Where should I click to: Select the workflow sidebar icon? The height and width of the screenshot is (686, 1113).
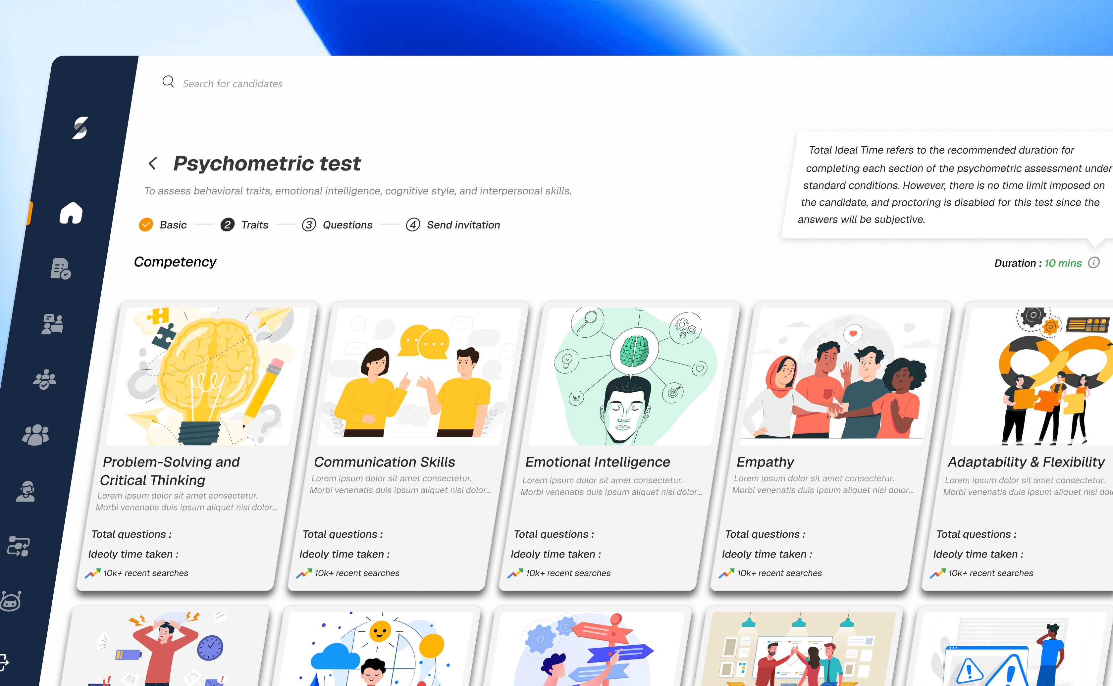pos(18,545)
